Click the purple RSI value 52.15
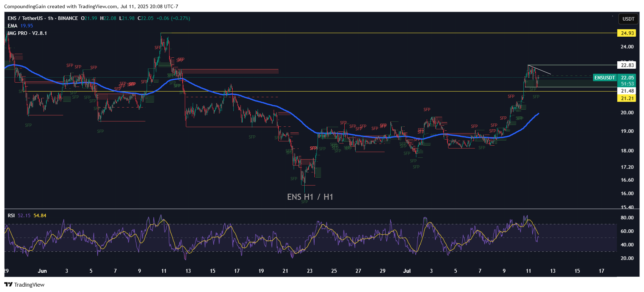 point(24,215)
